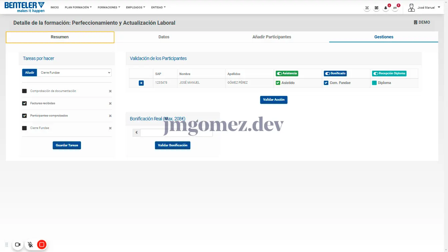Viewport: 448px width, 252px height.
Task: Stop recording with the red stop button
Action: pyautogui.click(x=42, y=245)
